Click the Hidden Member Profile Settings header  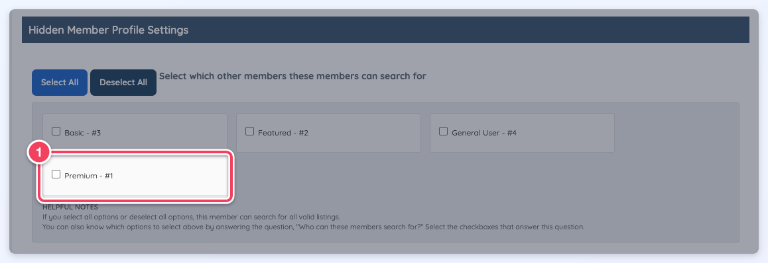385,30
